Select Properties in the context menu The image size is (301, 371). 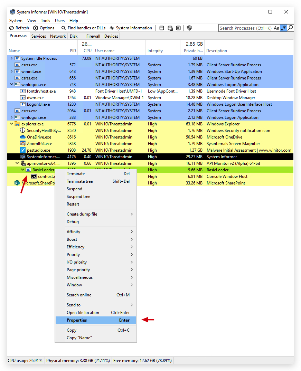96,320
